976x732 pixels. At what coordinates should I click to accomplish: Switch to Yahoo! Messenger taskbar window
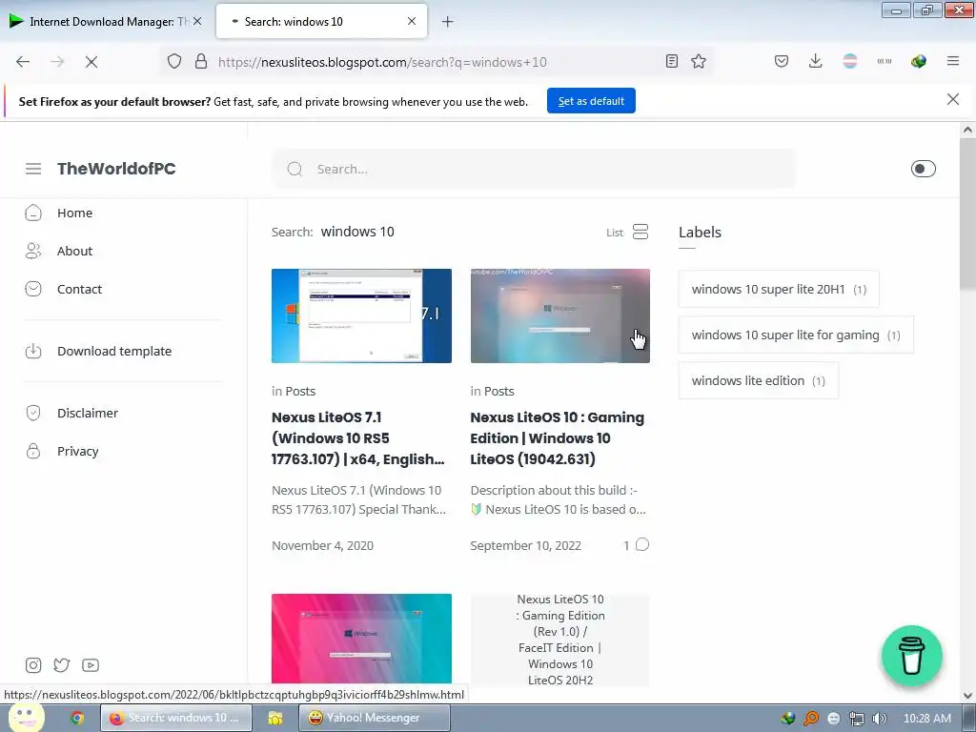click(x=374, y=718)
